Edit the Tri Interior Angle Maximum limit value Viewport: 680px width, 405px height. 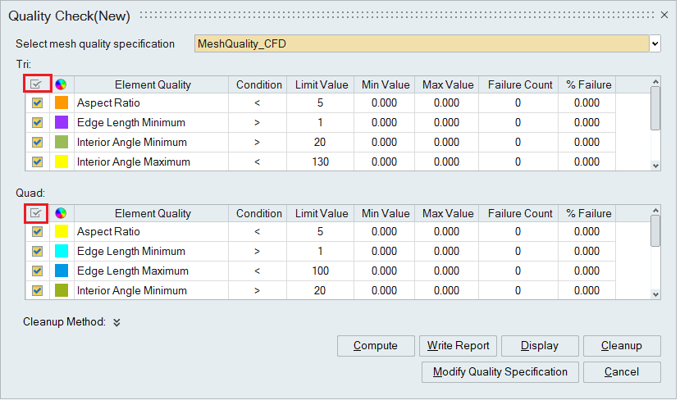pos(322,162)
